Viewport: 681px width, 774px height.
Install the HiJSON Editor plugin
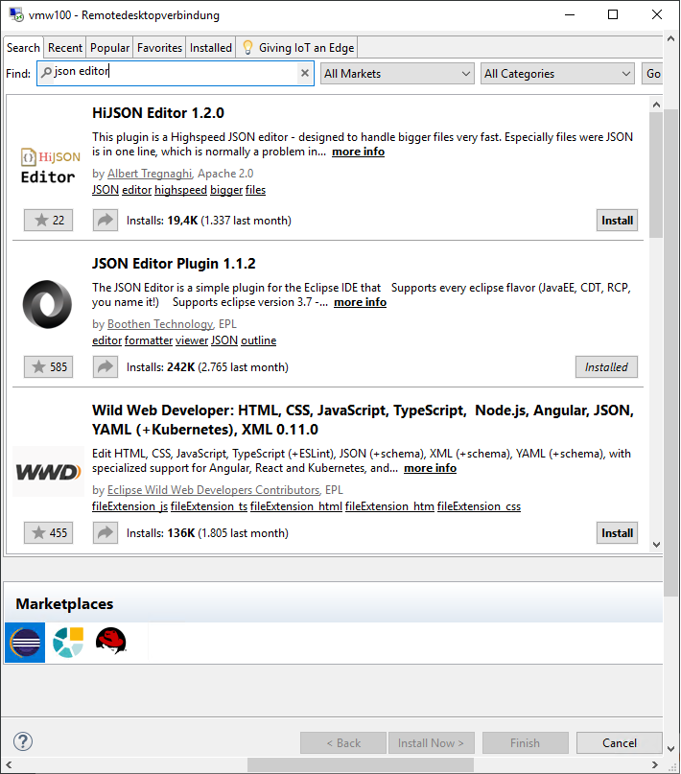click(617, 221)
